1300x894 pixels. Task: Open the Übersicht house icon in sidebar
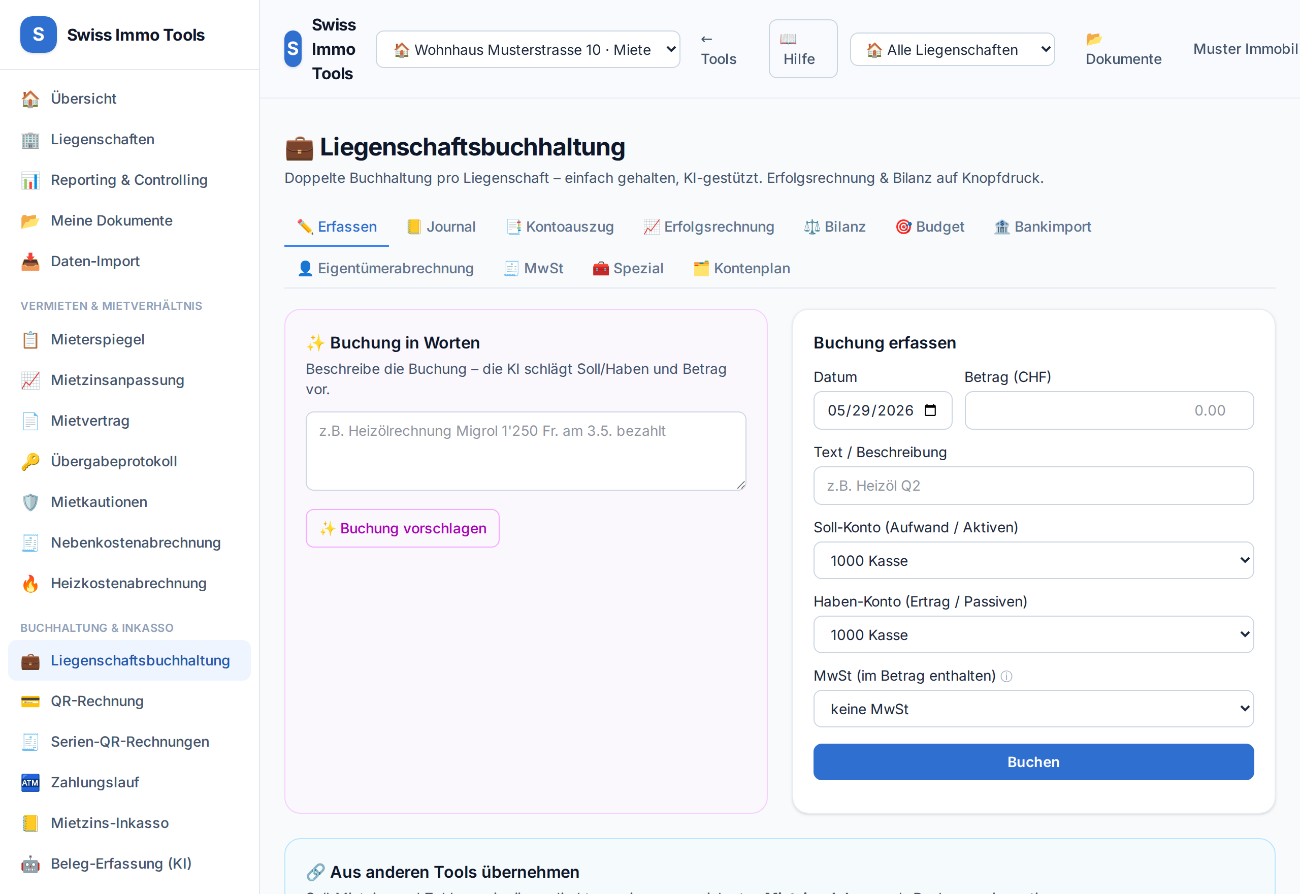(30, 99)
